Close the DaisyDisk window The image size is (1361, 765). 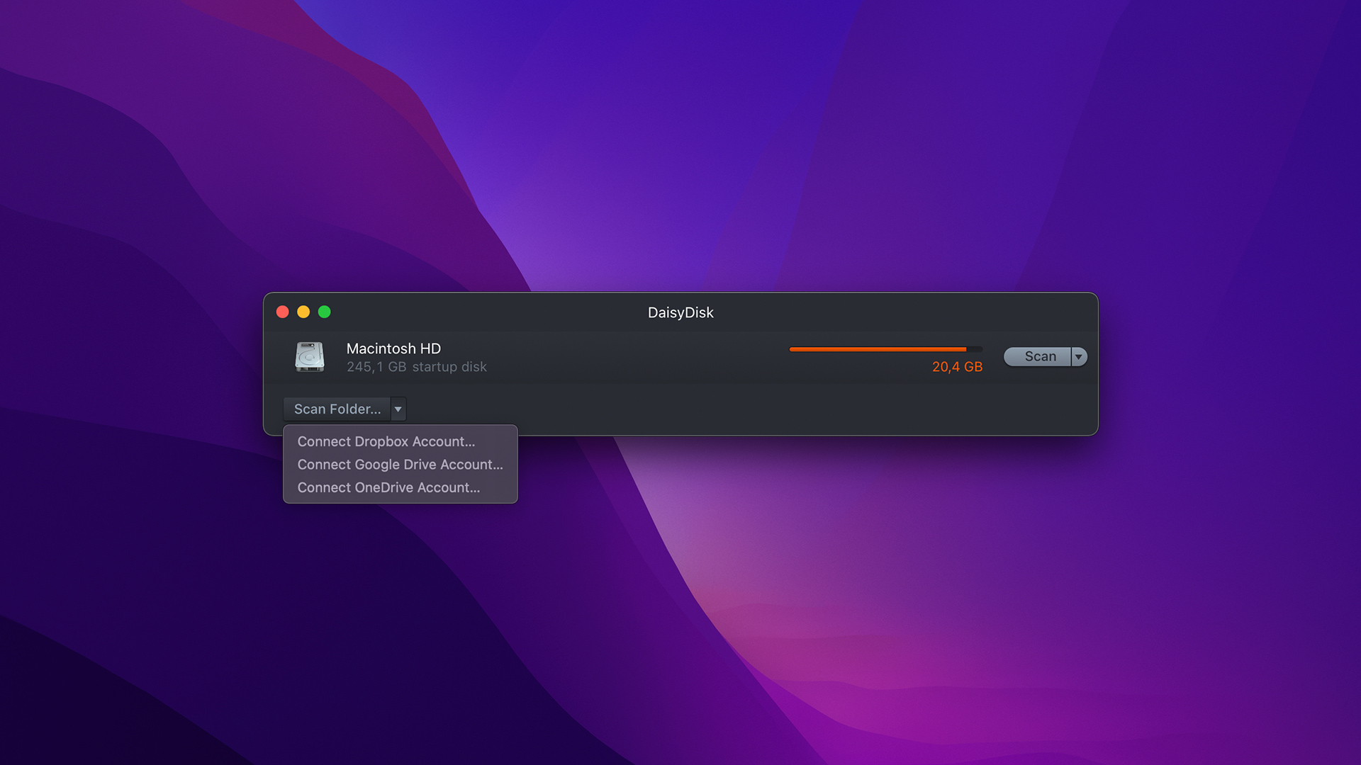(282, 312)
